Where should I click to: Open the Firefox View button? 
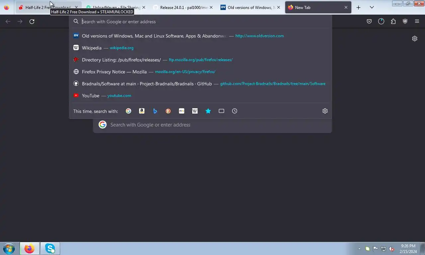point(7,7)
